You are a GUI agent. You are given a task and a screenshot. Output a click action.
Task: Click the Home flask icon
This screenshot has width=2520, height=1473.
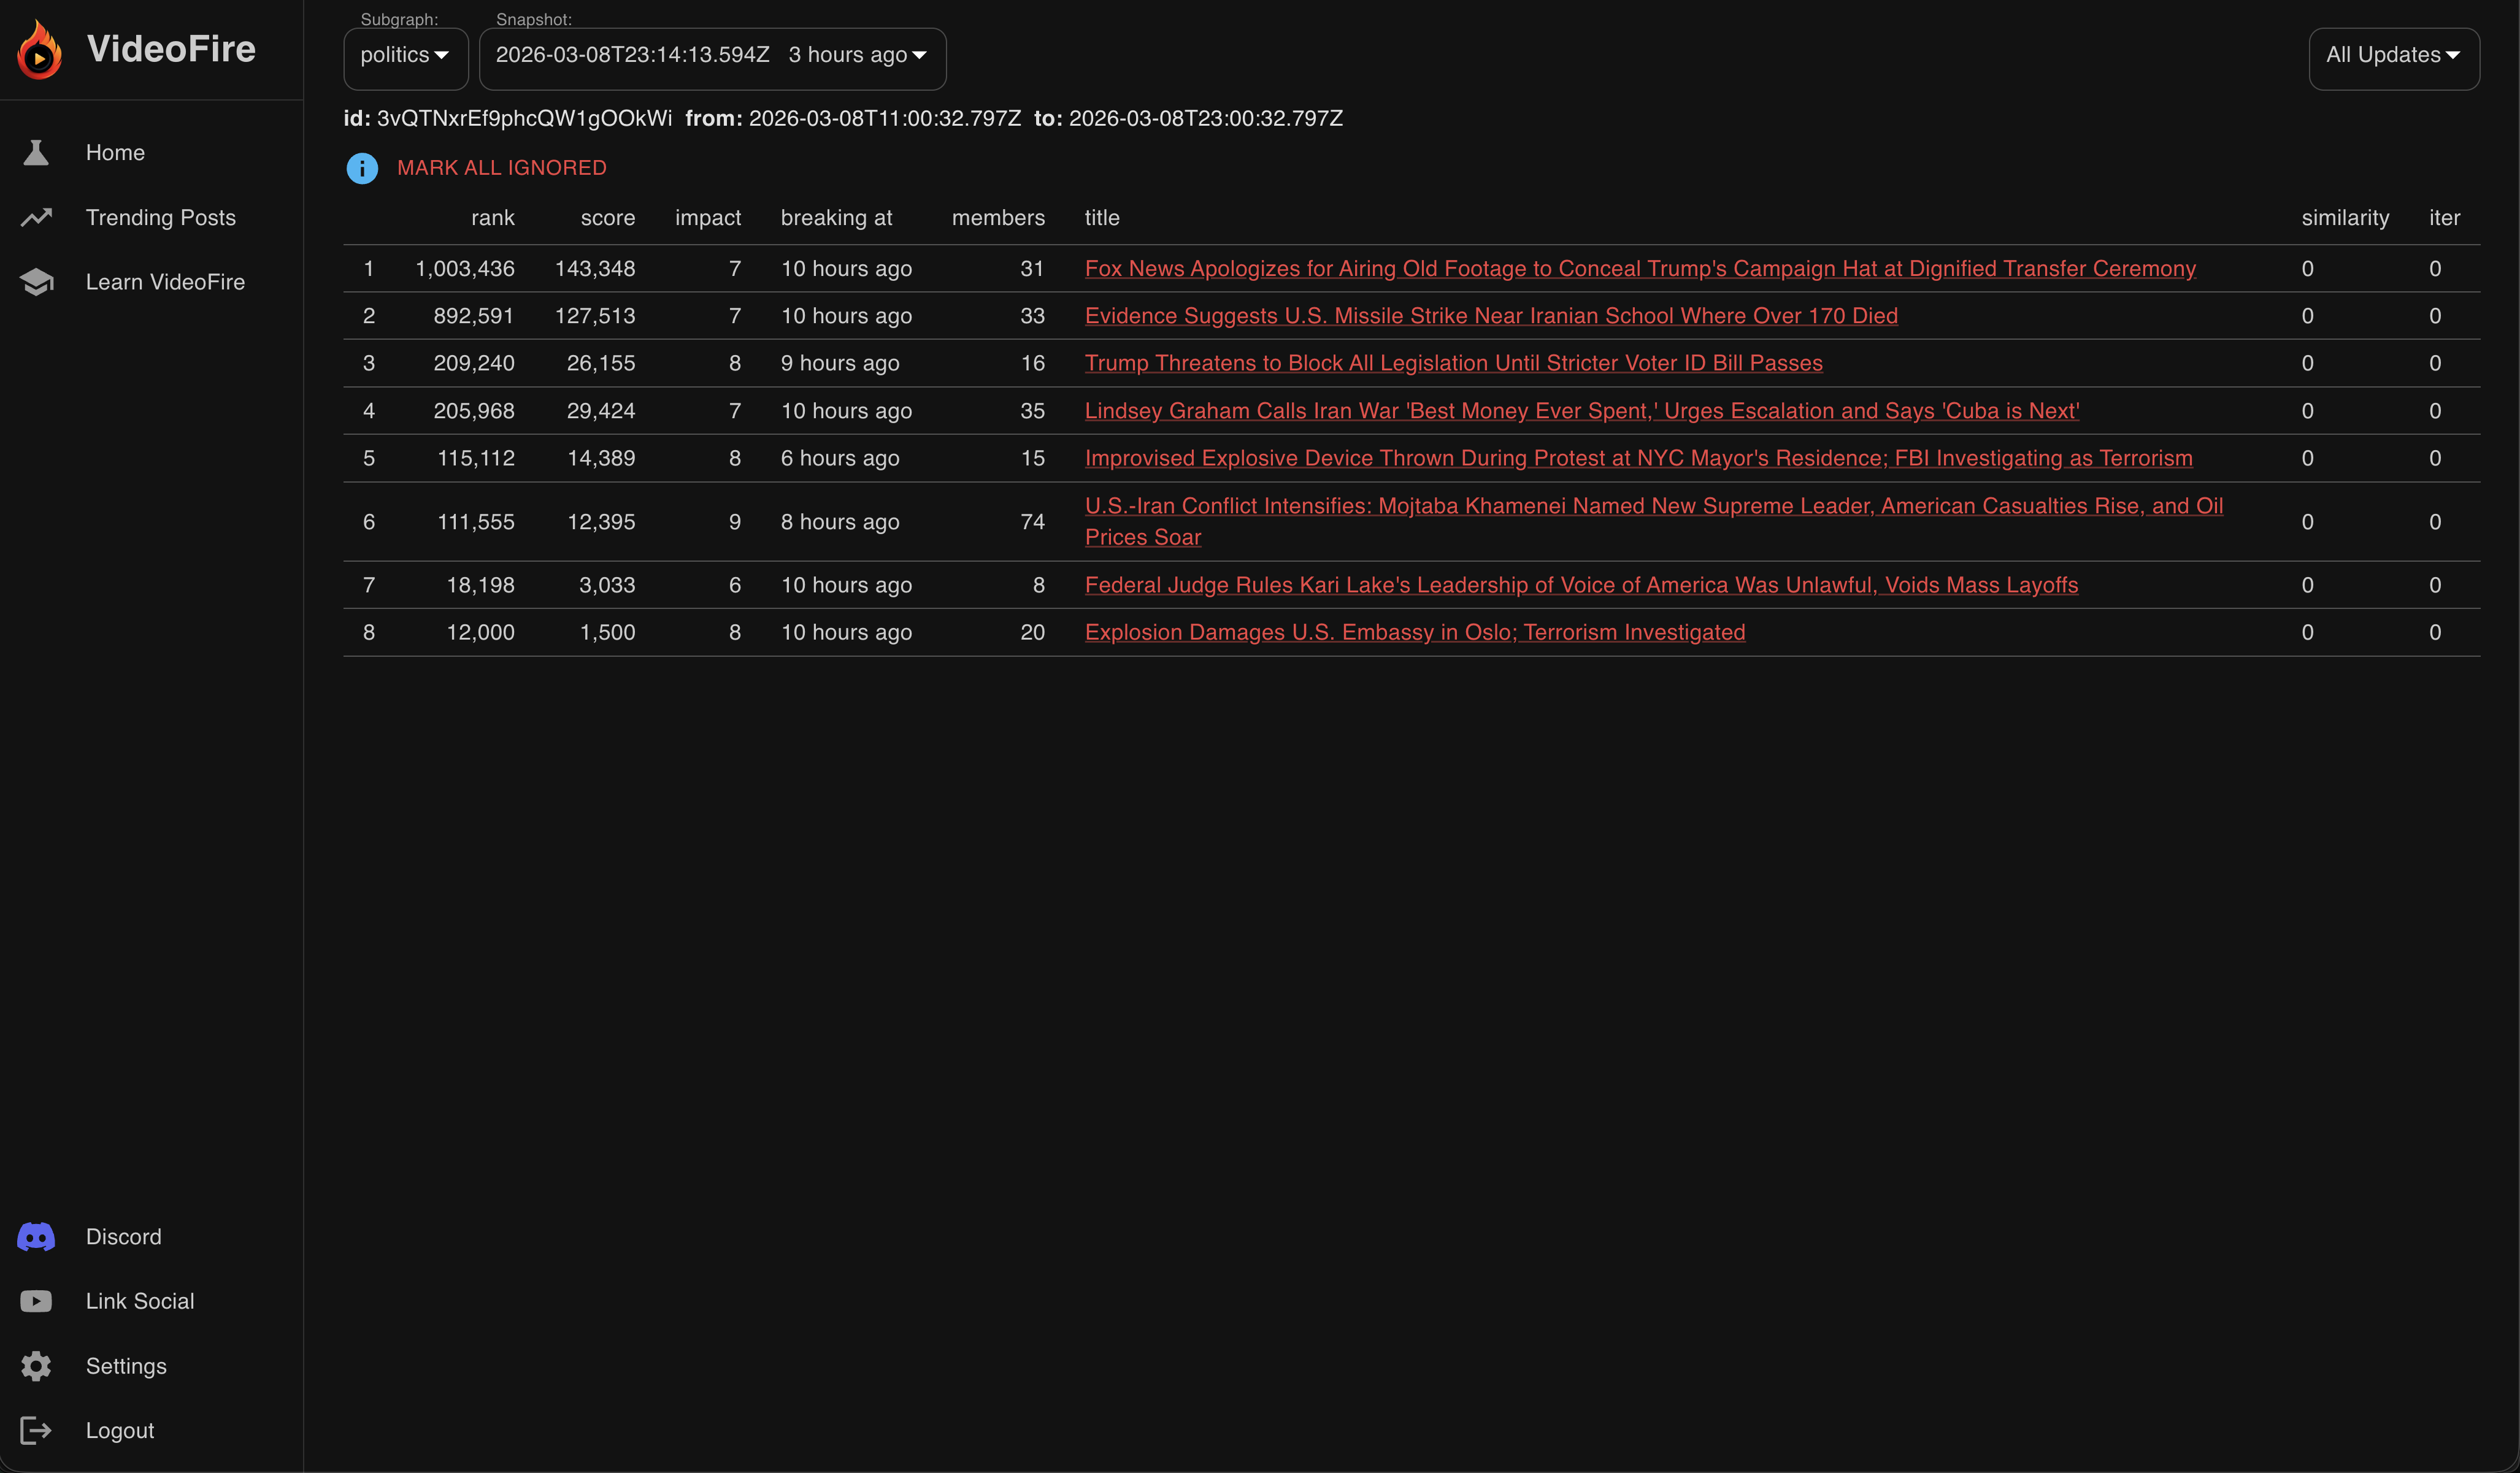[36, 152]
